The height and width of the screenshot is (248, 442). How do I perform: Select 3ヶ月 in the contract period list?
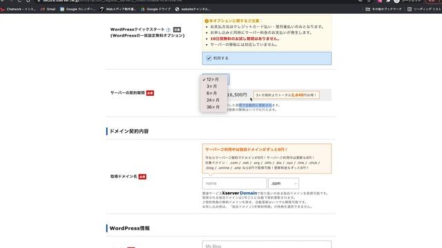point(212,86)
